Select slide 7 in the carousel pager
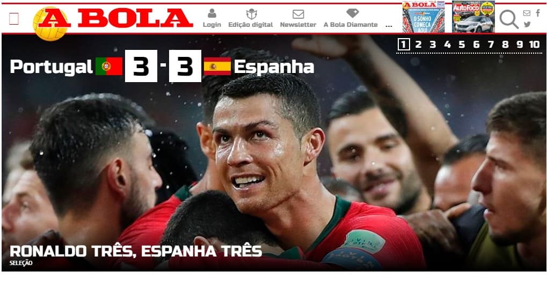This screenshot has width=547, height=286. point(491,45)
